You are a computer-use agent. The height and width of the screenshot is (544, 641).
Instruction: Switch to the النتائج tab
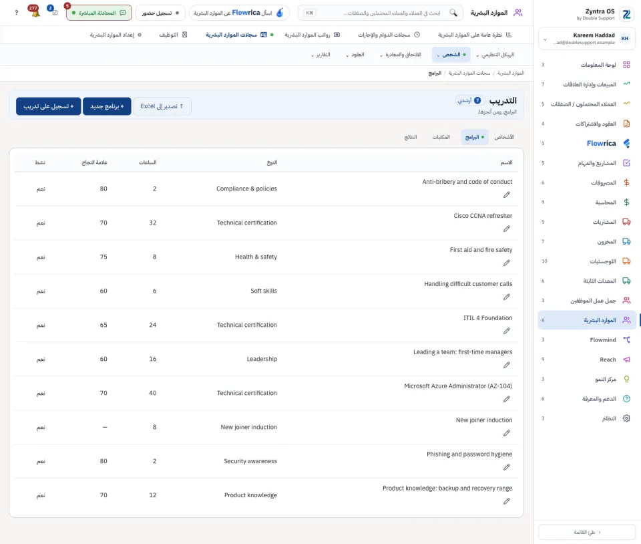(x=411, y=137)
